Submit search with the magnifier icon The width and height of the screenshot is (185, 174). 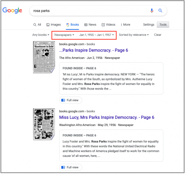coord(160,11)
